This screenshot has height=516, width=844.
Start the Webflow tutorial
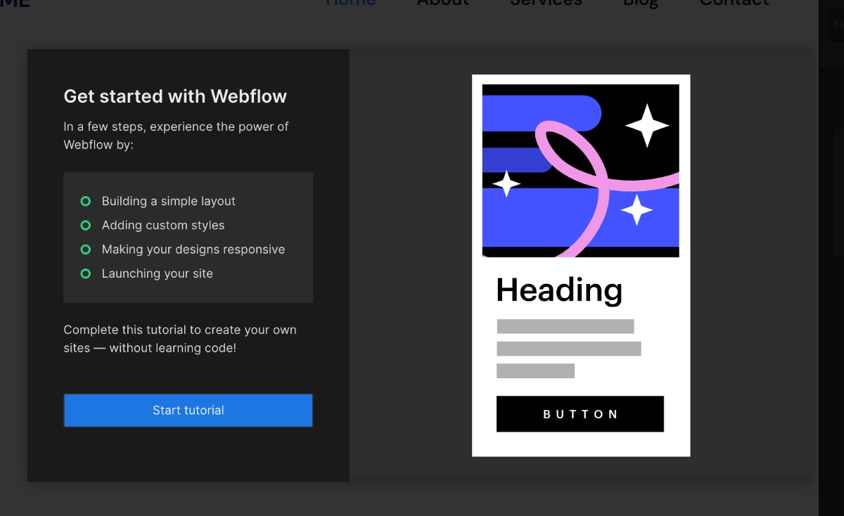188,410
